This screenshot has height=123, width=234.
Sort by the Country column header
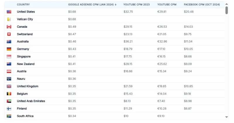23,5
